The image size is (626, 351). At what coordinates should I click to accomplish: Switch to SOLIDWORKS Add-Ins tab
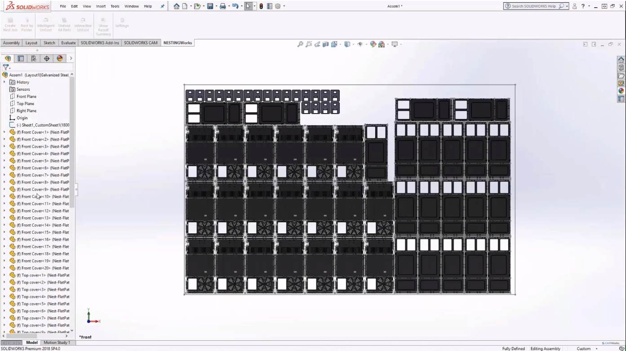coord(100,43)
